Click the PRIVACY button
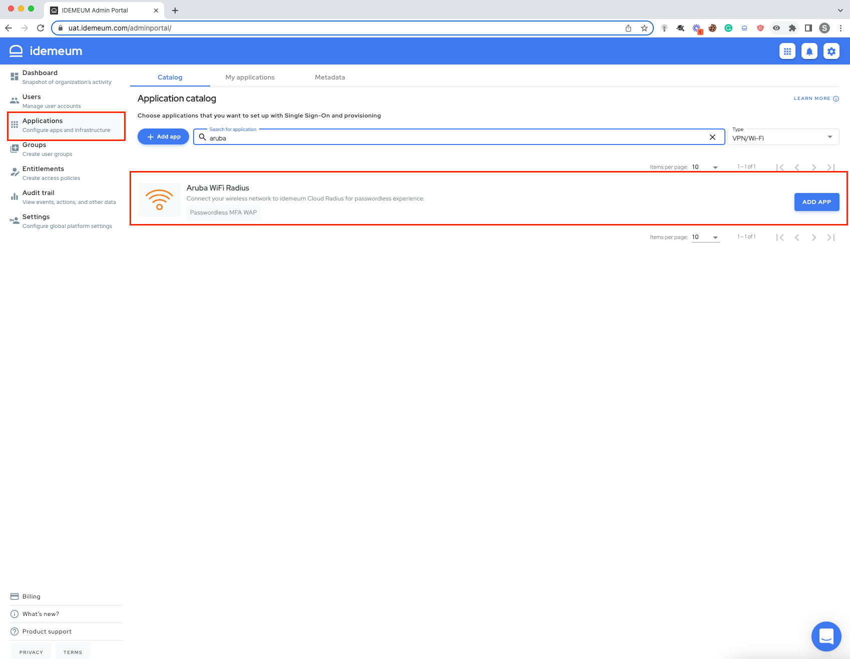850x659 pixels. (32, 652)
